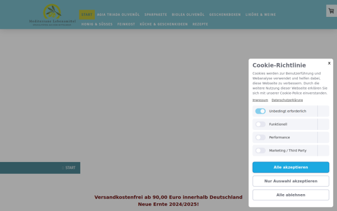337x211 pixels.
Task: Toggle the Unbedingt erforderlich switch
Action: point(260,111)
